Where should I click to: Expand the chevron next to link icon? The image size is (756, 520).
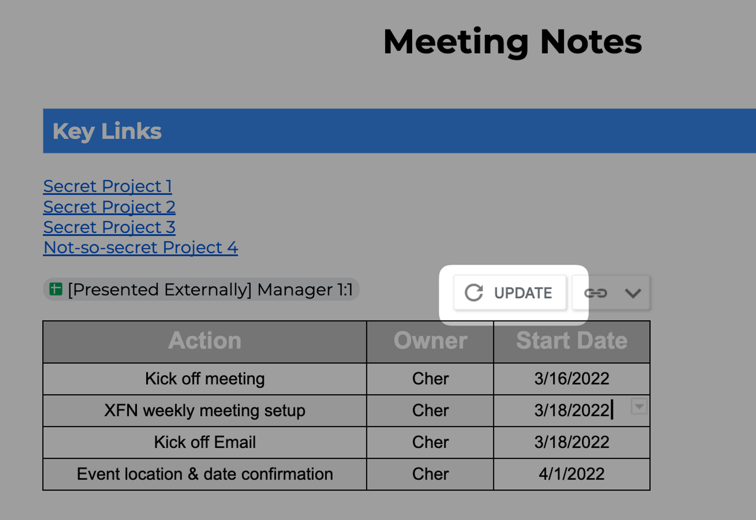(633, 293)
